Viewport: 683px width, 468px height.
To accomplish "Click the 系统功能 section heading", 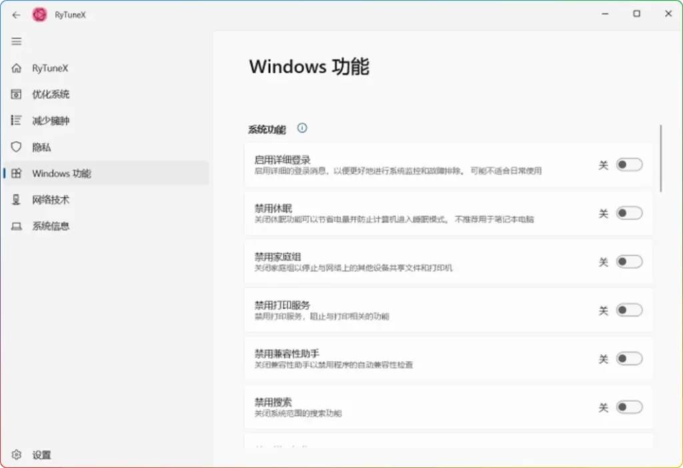I will click(267, 129).
